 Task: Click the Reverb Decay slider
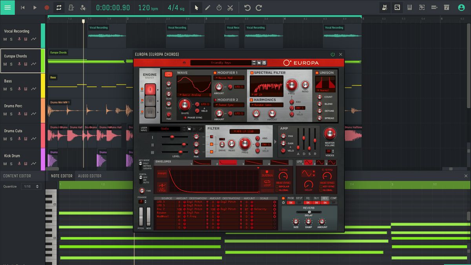click(309, 212)
